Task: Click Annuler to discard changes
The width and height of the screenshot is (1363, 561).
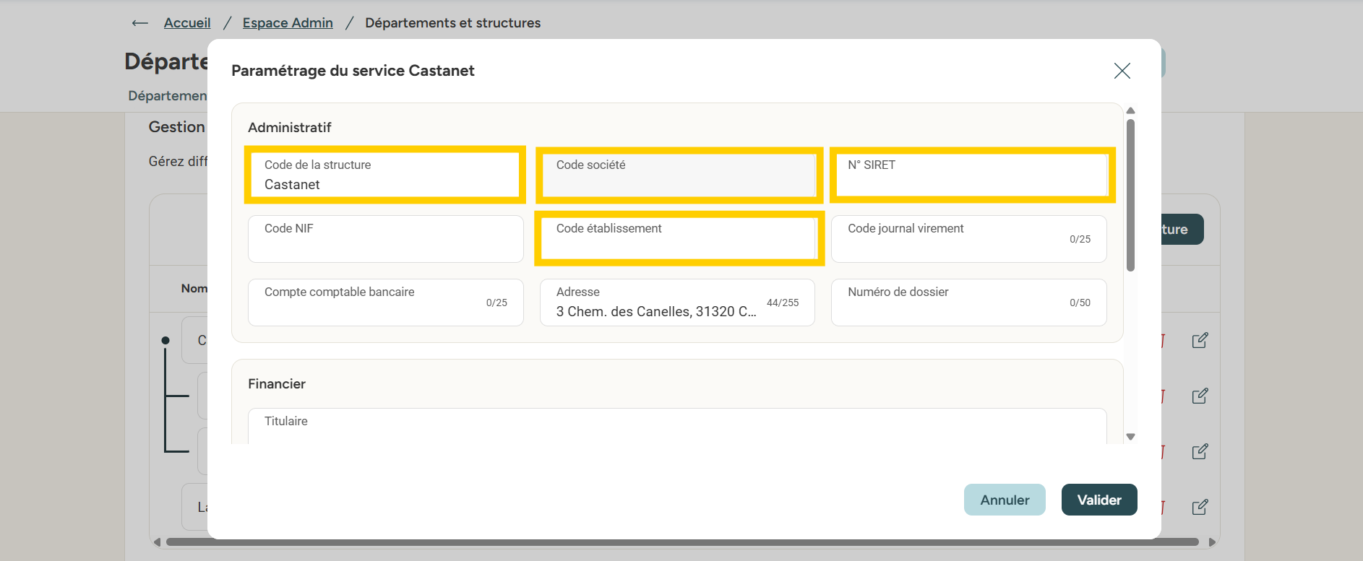Action: 1005,500
